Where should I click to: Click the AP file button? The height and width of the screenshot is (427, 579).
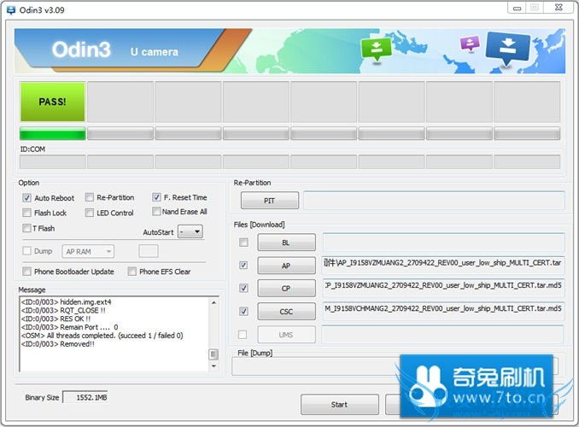[286, 266]
